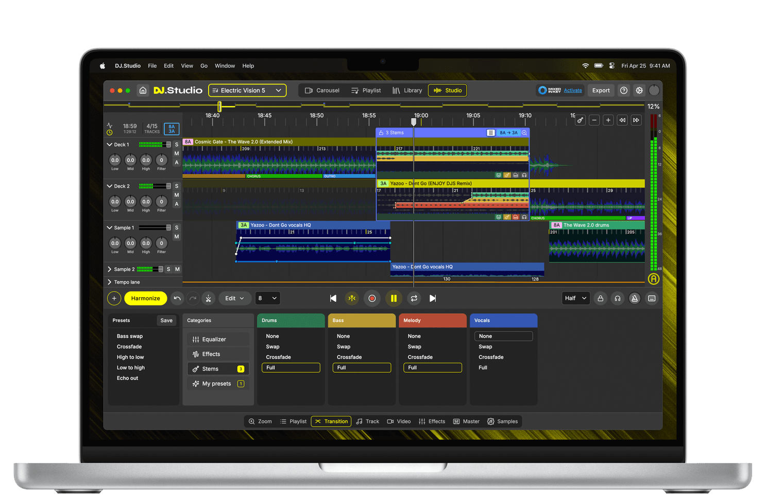The image size is (766, 498).
Task: Select the Stems category
Action: tap(218, 369)
